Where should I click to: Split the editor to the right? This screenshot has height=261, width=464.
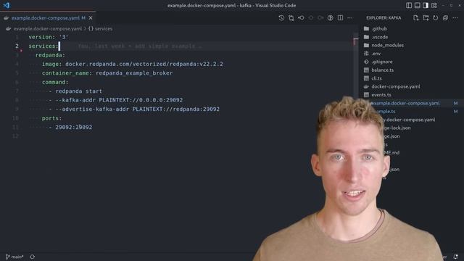340,17
